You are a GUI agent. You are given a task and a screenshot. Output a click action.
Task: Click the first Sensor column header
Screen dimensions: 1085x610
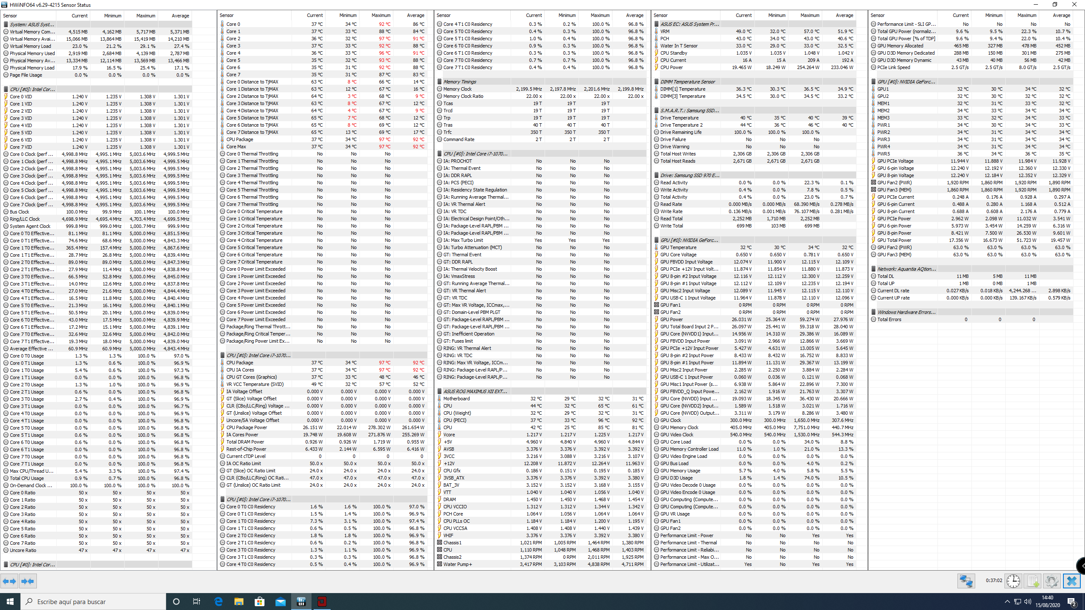point(10,16)
